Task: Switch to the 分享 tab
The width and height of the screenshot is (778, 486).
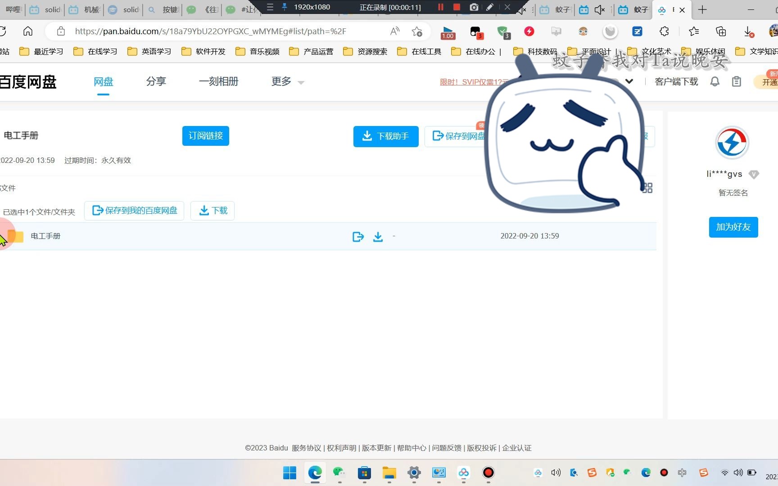Action: point(156,81)
